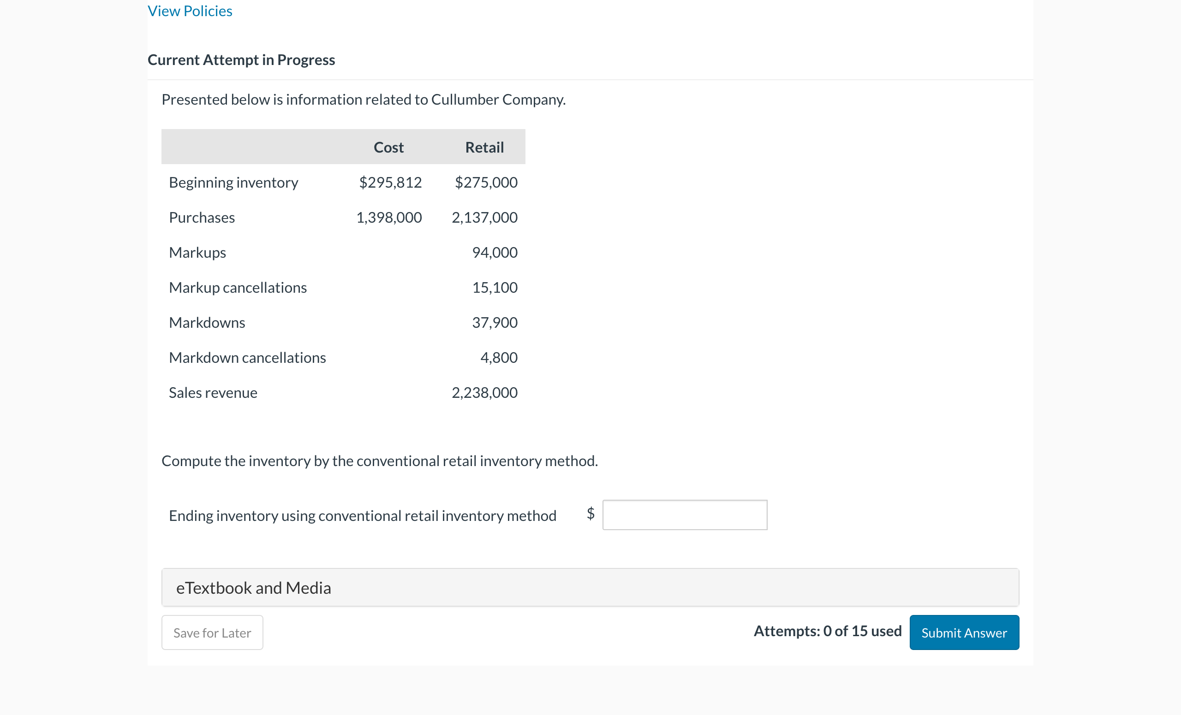Select the Cost column header
This screenshot has width=1181, height=715.
pos(388,147)
